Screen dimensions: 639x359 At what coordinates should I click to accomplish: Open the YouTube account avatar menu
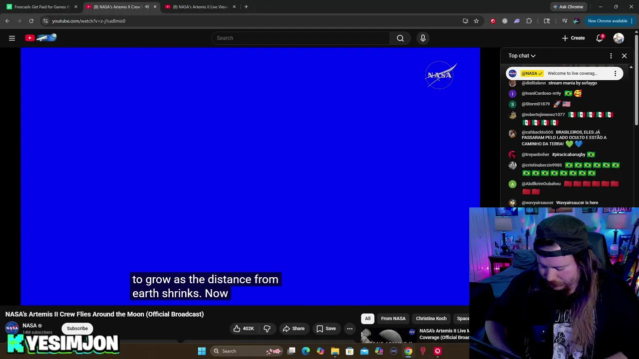tap(619, 38)
